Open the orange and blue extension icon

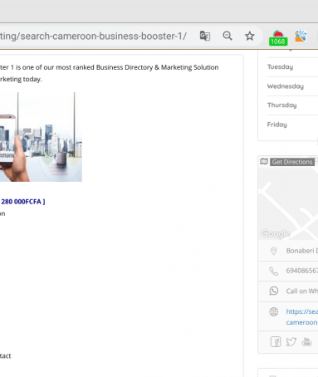[301, 37]
